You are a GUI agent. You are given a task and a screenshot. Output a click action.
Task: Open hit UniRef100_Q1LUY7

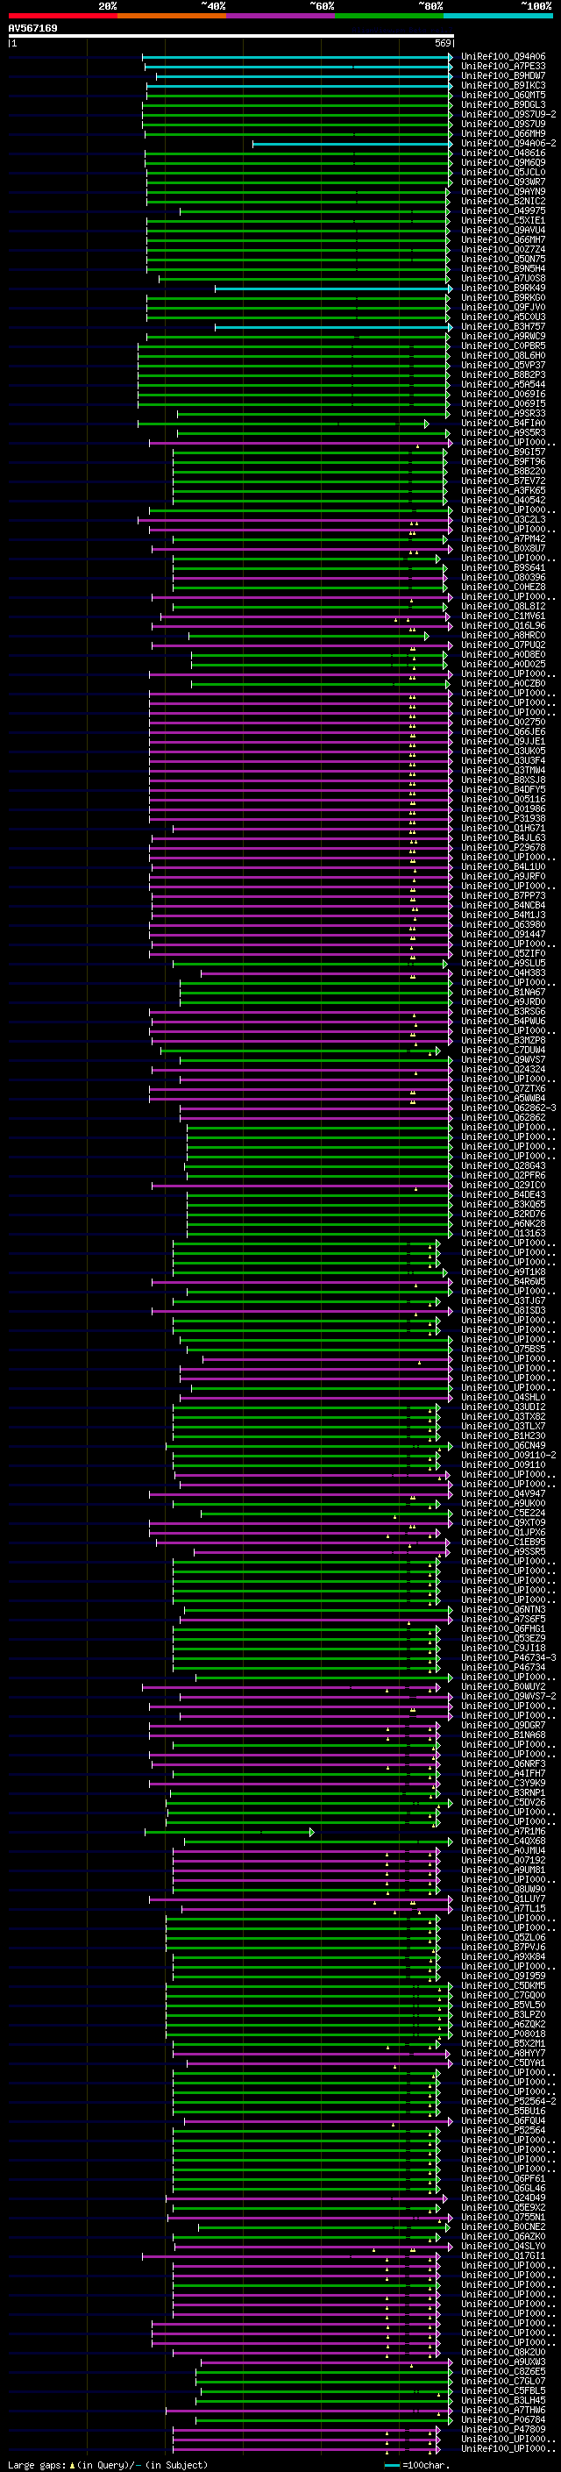pos(502,1899)
